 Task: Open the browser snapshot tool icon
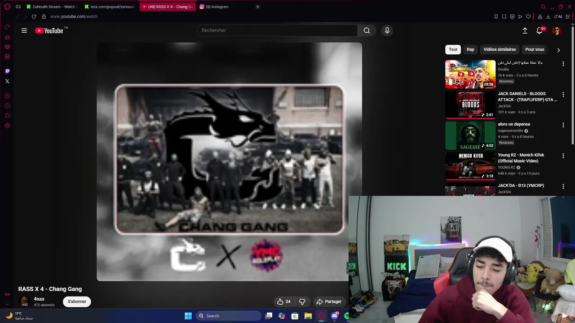(x=504, y=17)
